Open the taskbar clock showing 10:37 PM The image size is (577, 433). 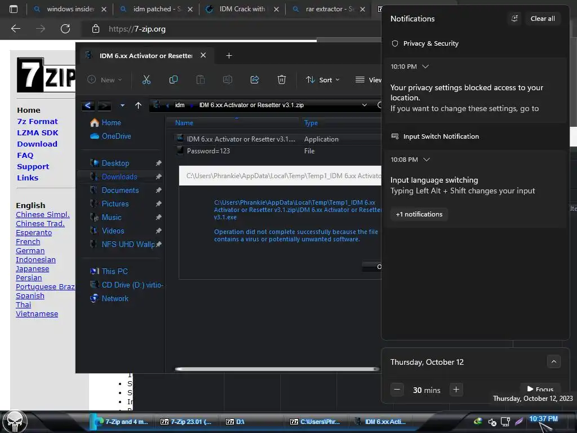(543, 419)
